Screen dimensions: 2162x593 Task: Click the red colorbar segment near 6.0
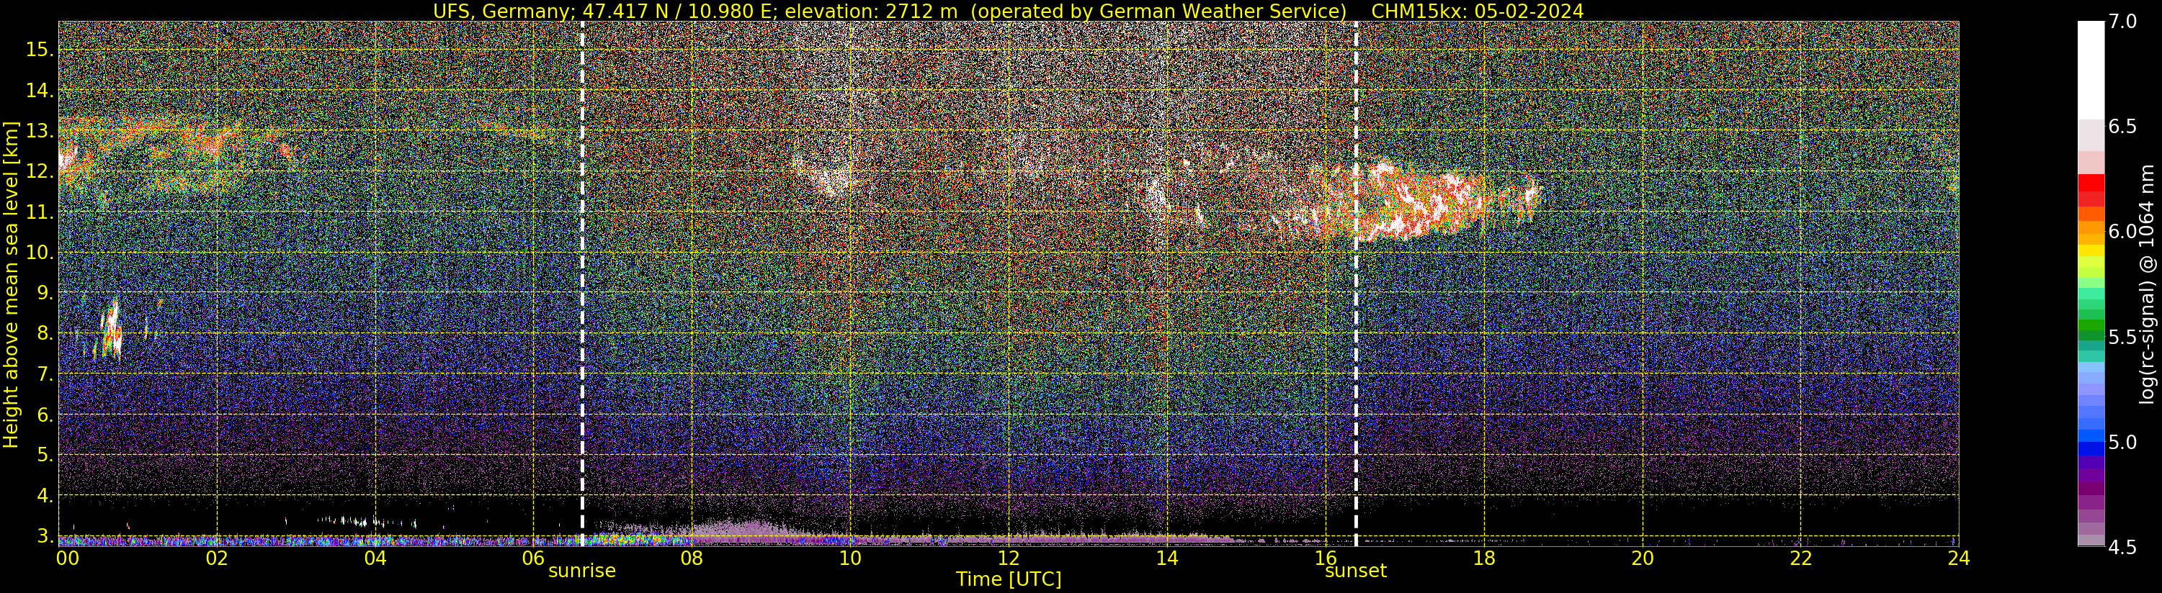pyautogui.click(x=2091, y=183)
